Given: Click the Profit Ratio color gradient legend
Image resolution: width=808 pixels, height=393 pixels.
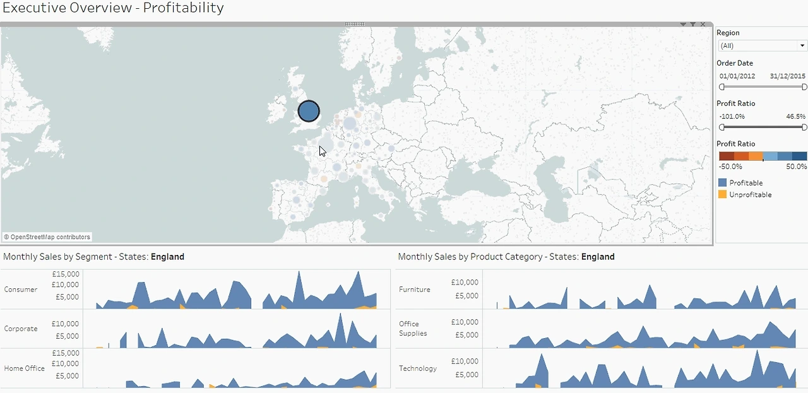Looking at the screenshot, I should (763, 156).
